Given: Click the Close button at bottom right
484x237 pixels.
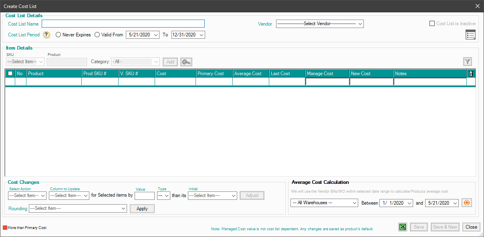Looking at the screenshot, I should (471, 227).
